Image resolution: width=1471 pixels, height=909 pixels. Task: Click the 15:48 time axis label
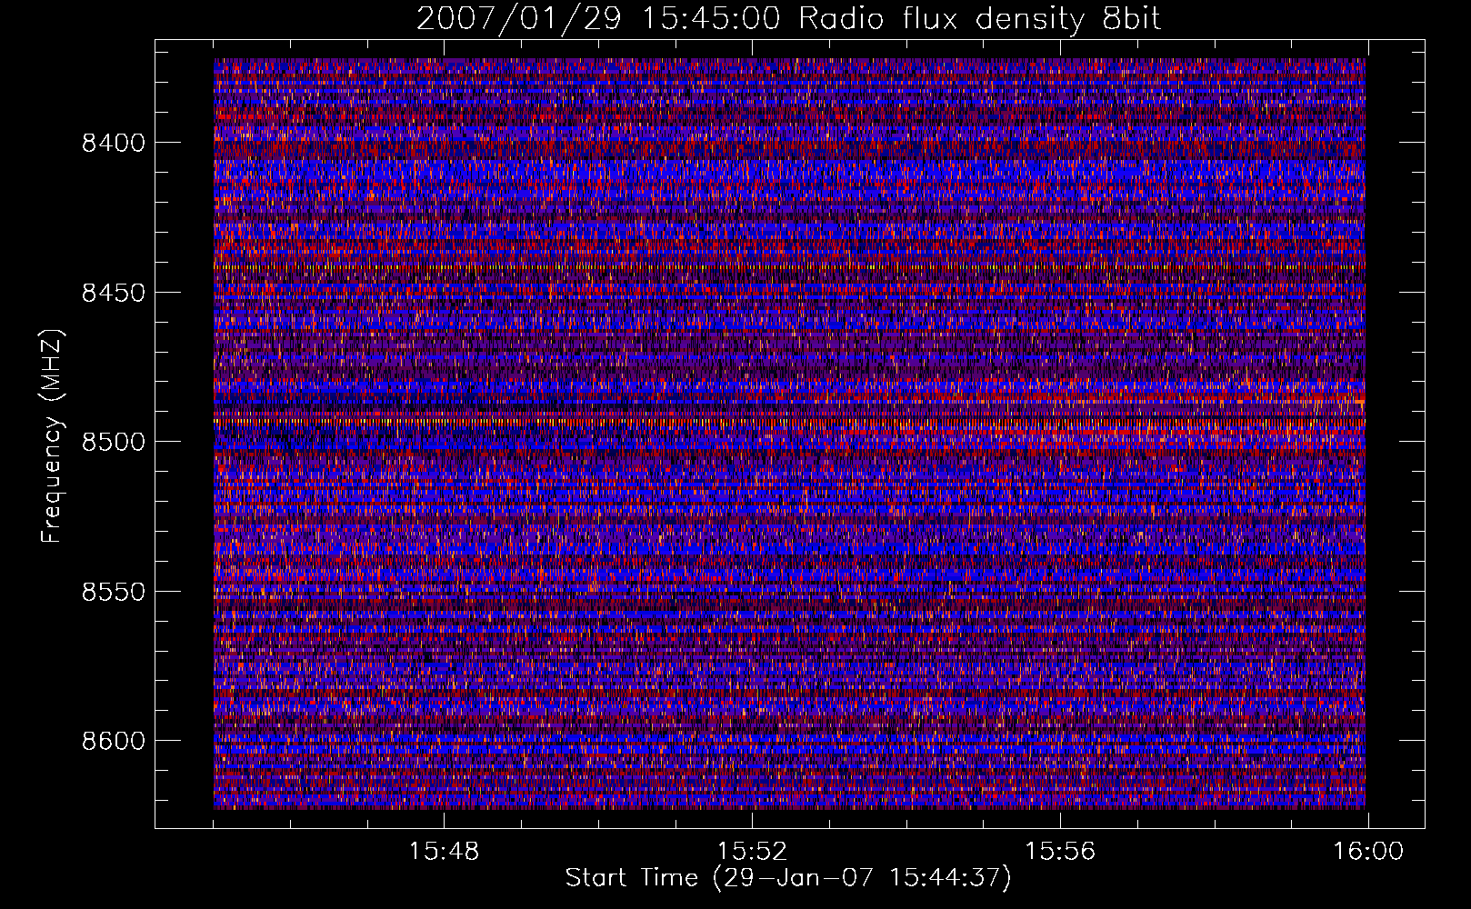(444, 852)
